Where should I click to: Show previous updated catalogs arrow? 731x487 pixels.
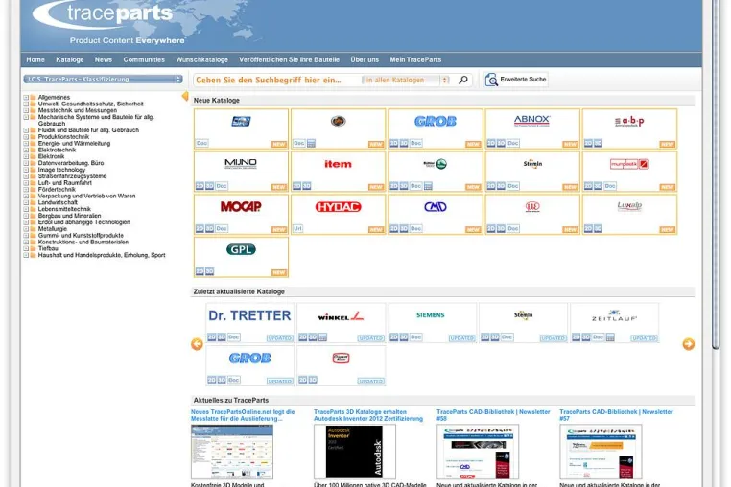[198, 344]
